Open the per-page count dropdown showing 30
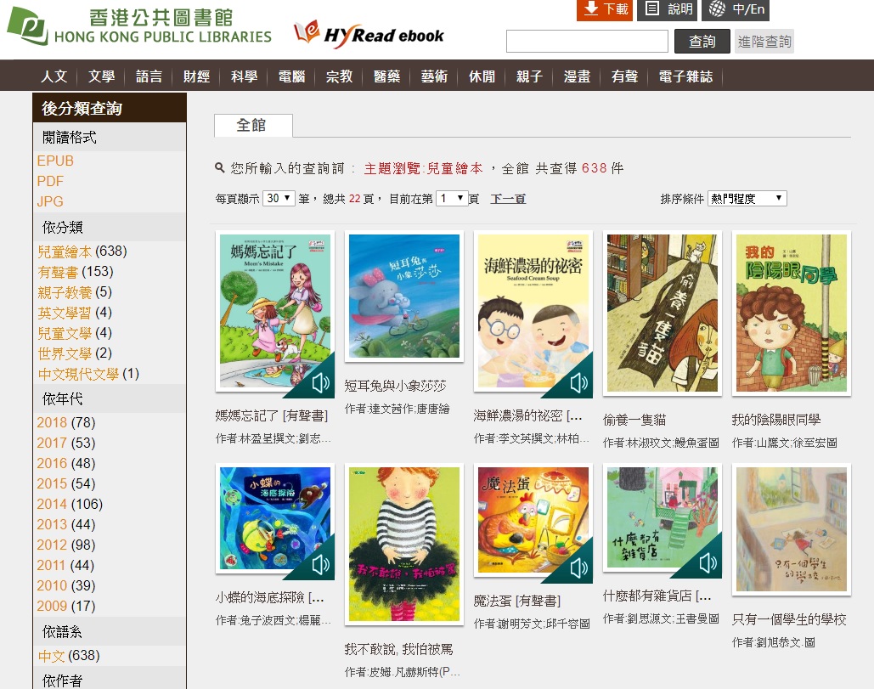The width and height of the screenshot is (874, 689). coord(279,198)
